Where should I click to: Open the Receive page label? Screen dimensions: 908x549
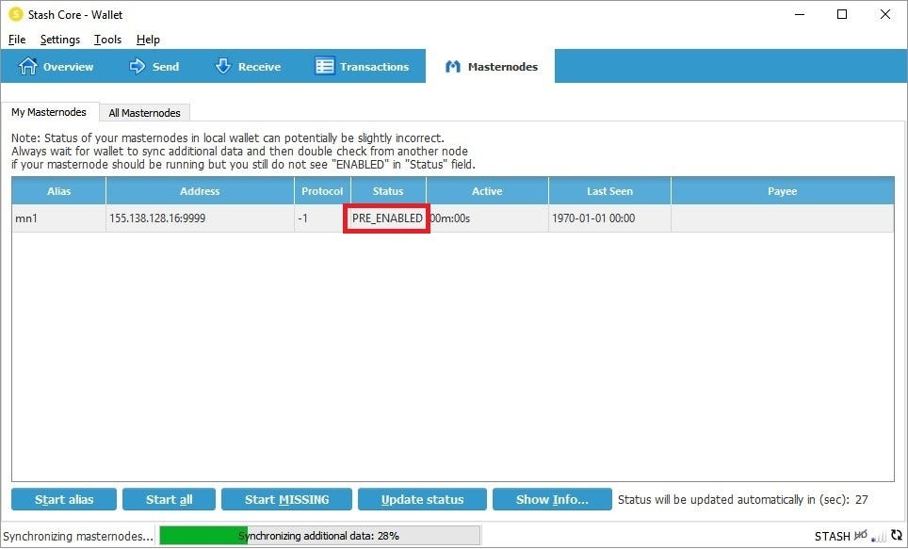[x=259, y=67]
